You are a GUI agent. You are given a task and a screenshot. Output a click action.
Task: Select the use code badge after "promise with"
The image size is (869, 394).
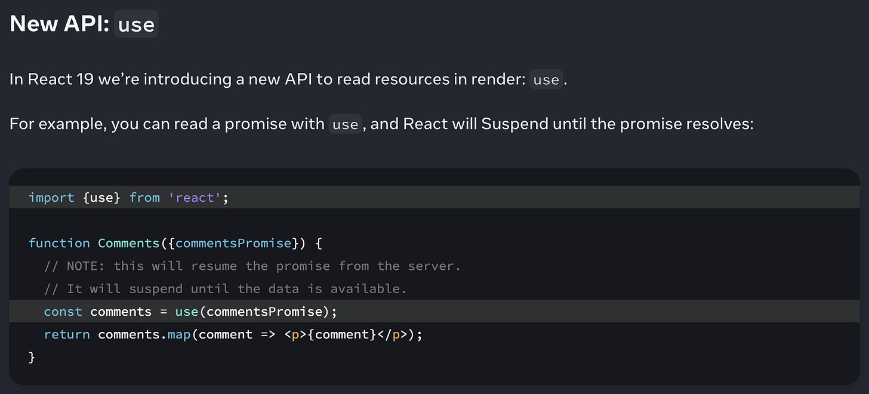[346, 124]
